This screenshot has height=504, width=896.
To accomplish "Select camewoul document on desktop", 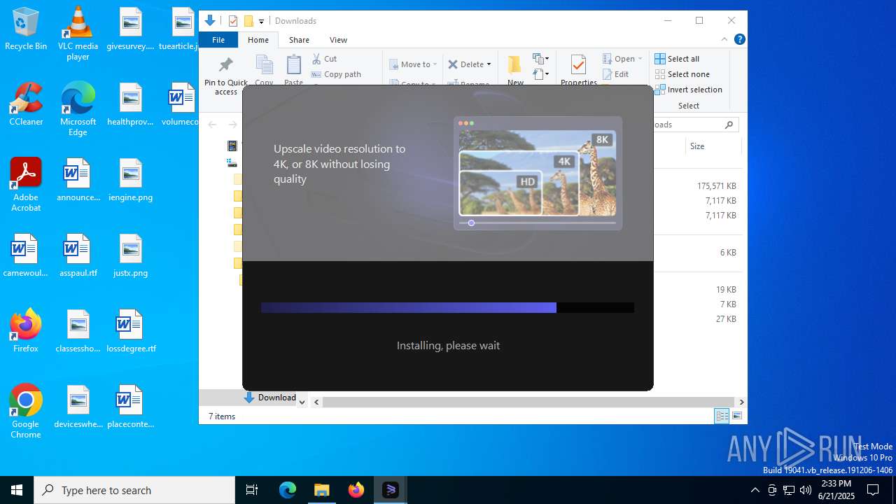I will pyautogui.click(x=26, y=255).
